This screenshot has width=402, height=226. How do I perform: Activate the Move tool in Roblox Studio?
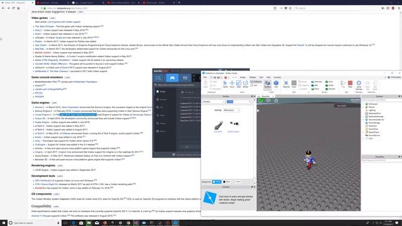[x=232, y=84]
